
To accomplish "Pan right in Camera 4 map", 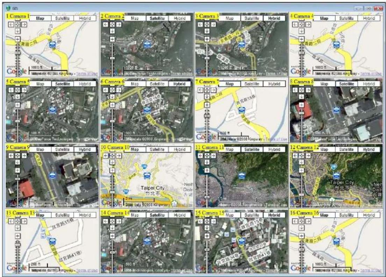I will coord(308,24).
